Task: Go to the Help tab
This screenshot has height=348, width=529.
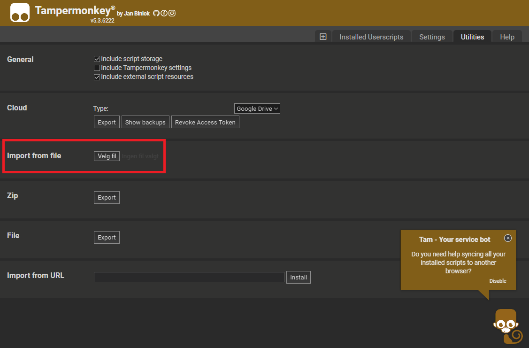Action: [507, 37]
